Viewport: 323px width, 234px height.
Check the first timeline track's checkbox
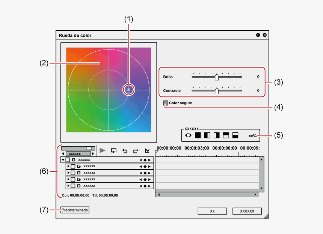pyautogui.click(x=68, y=160)
